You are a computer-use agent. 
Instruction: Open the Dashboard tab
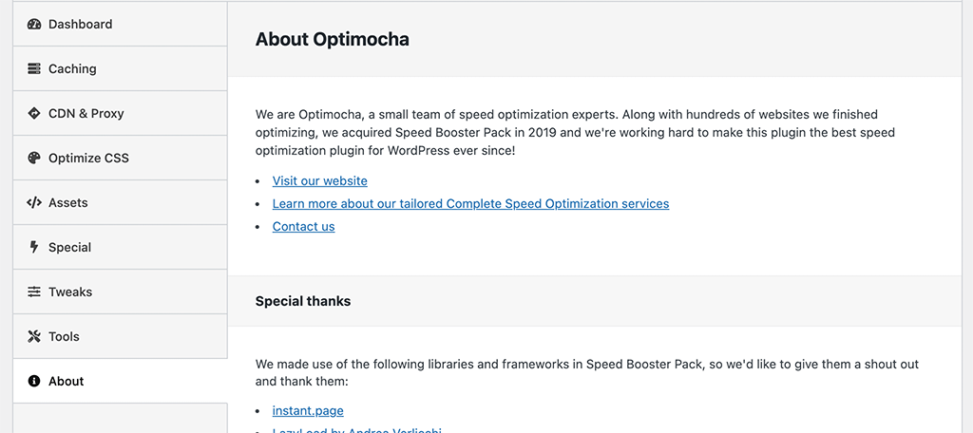[x=120, y=24]
